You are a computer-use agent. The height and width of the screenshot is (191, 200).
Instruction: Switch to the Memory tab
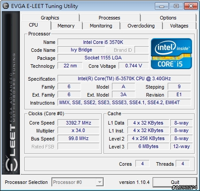[66, 26]
